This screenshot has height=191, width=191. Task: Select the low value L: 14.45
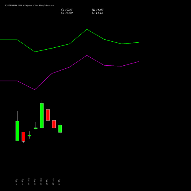tap(97, 13)
